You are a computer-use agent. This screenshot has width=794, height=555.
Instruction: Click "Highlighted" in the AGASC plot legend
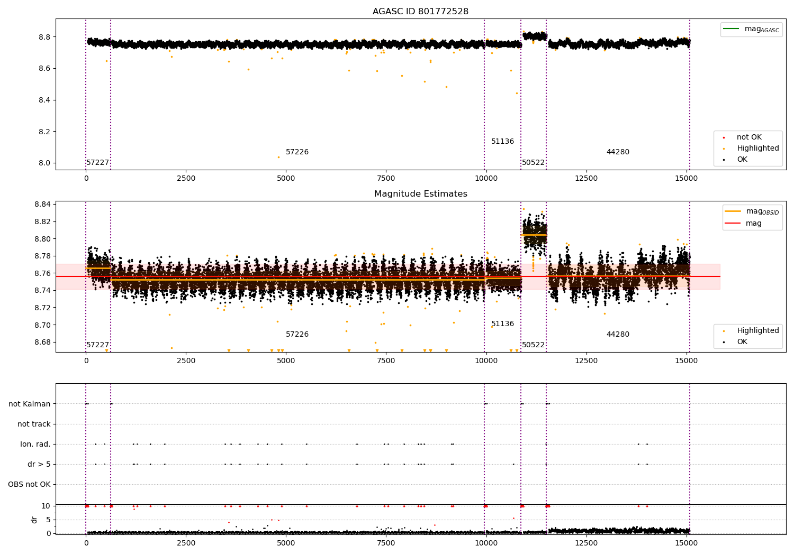(x=757, y=149)
